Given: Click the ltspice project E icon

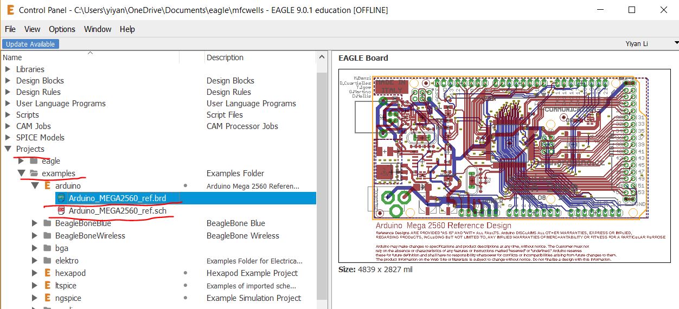Looking at the screenshot, I should tap(48, 286).
